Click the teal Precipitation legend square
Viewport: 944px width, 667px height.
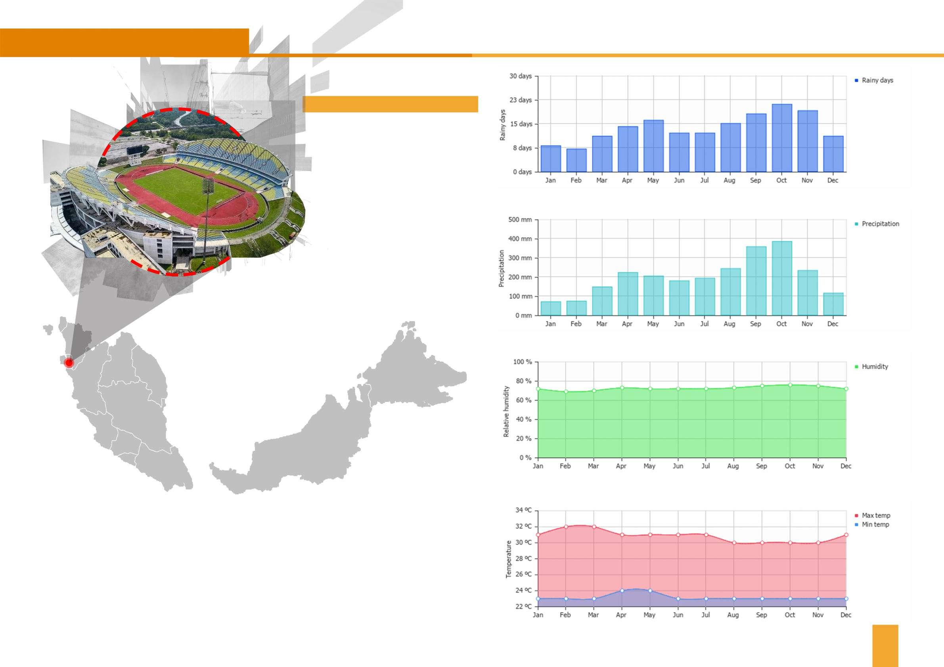(856, 224)
